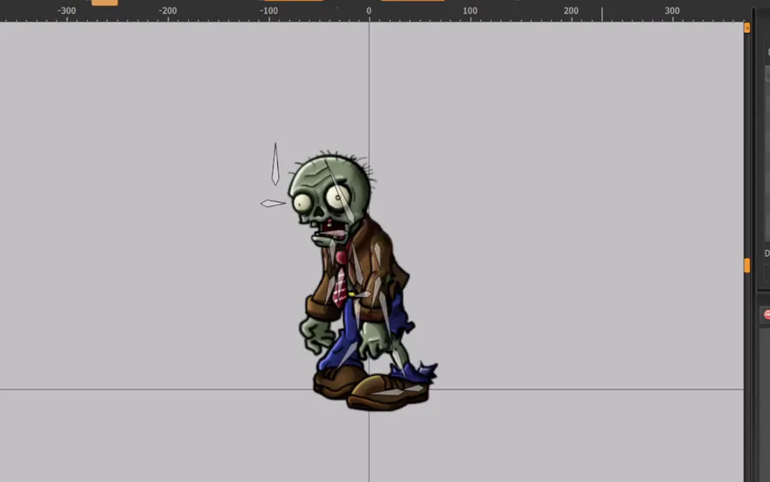Screen dimensions: 770x482
Task: Click the red minus icon at right edge
Action: point(767,314)
